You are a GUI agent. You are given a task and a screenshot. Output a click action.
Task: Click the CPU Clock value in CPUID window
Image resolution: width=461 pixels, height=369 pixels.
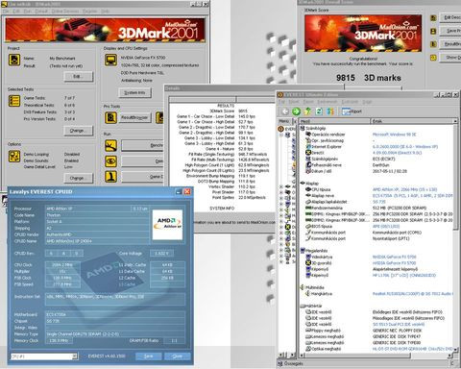62,265
